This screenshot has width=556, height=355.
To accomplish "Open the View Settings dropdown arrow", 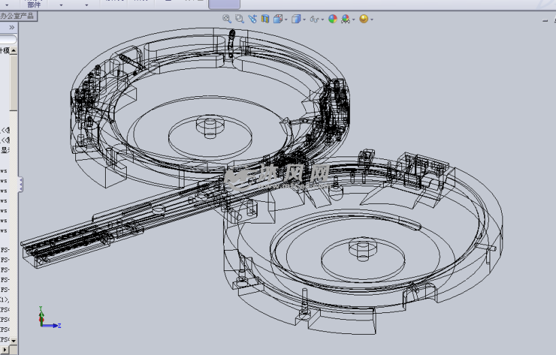I will click(x=372, y=20).
